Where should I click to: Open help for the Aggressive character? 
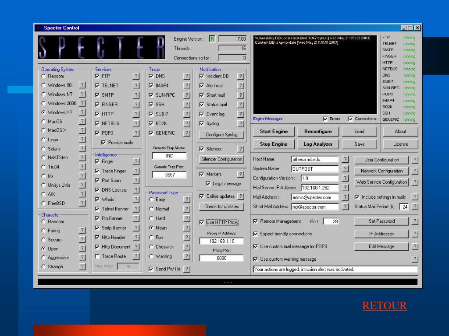pyautogui.click(x=82, y=257)
